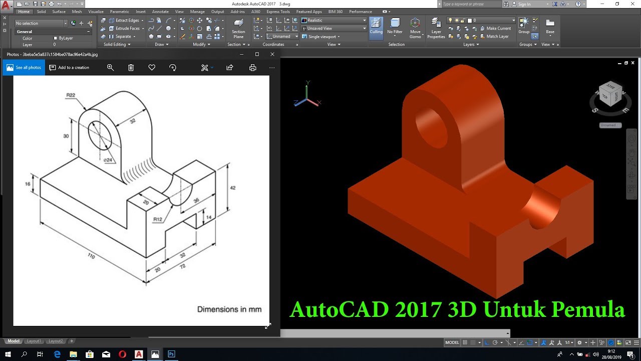Click the binoculars search icon in title bar
The image size is (641, 361).
pos(506,4)
